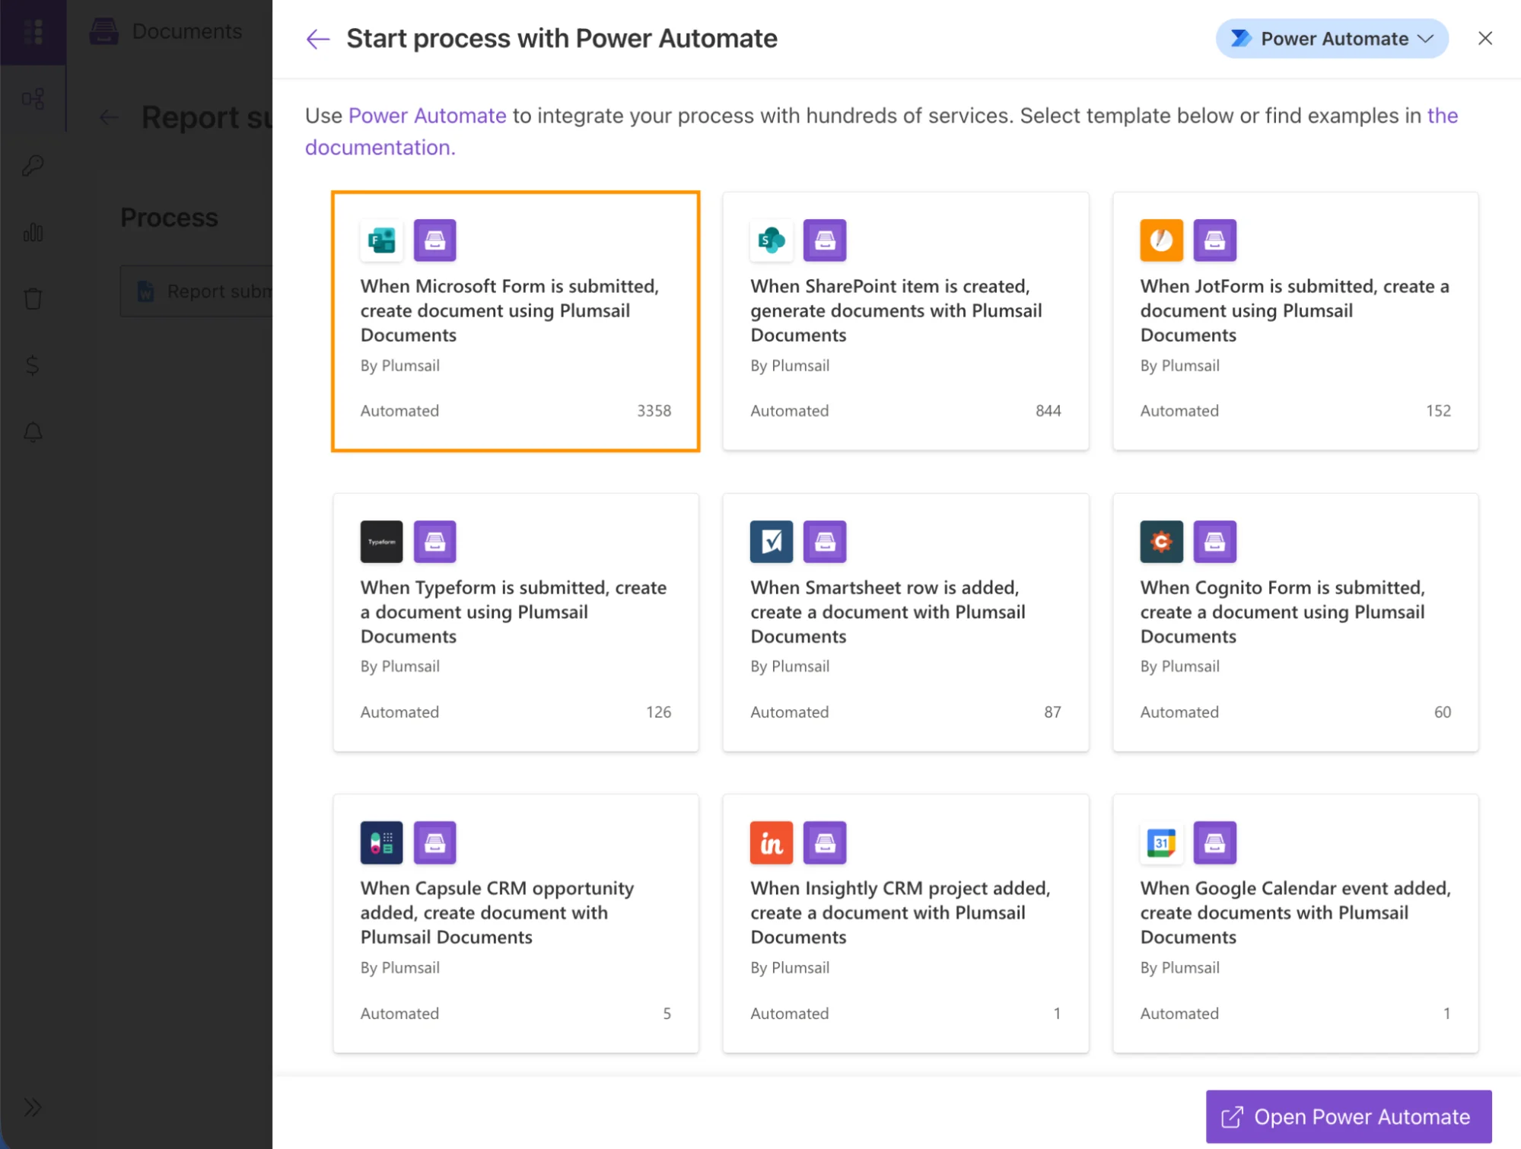The image size is (1521, 1149).
Task: Click the Plumsail icon on the Microsoft Form card
Action: [434, 240]
